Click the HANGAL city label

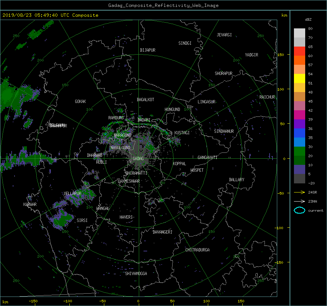[x=102, y=208]
